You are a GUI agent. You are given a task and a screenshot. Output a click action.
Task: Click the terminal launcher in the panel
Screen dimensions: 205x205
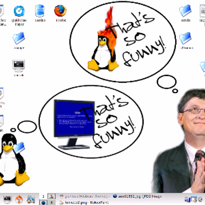(x=8, y=199)
